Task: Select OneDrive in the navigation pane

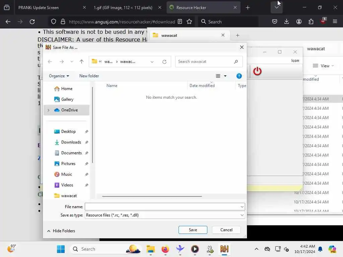Action: [67, 110]
